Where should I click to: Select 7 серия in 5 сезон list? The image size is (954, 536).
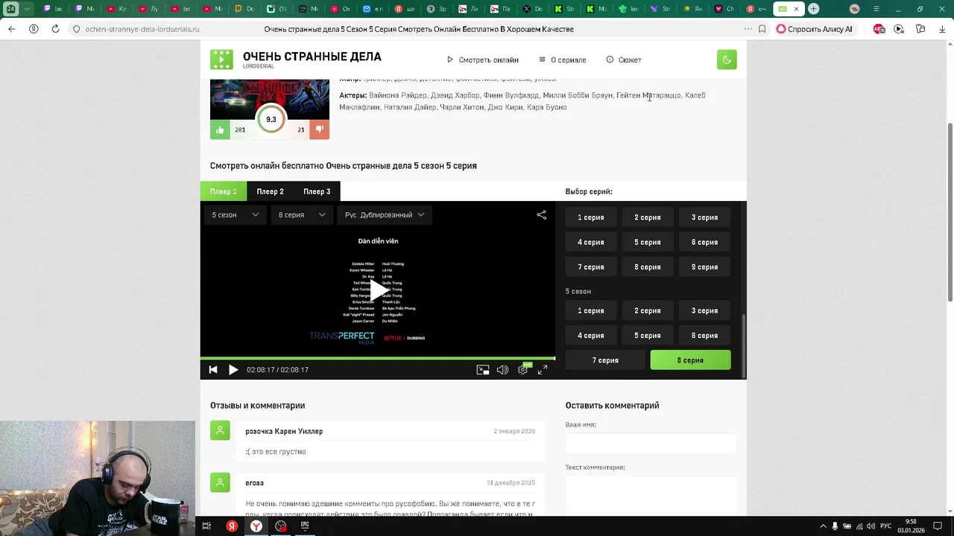pyautogui.click(x=605, y=360)
